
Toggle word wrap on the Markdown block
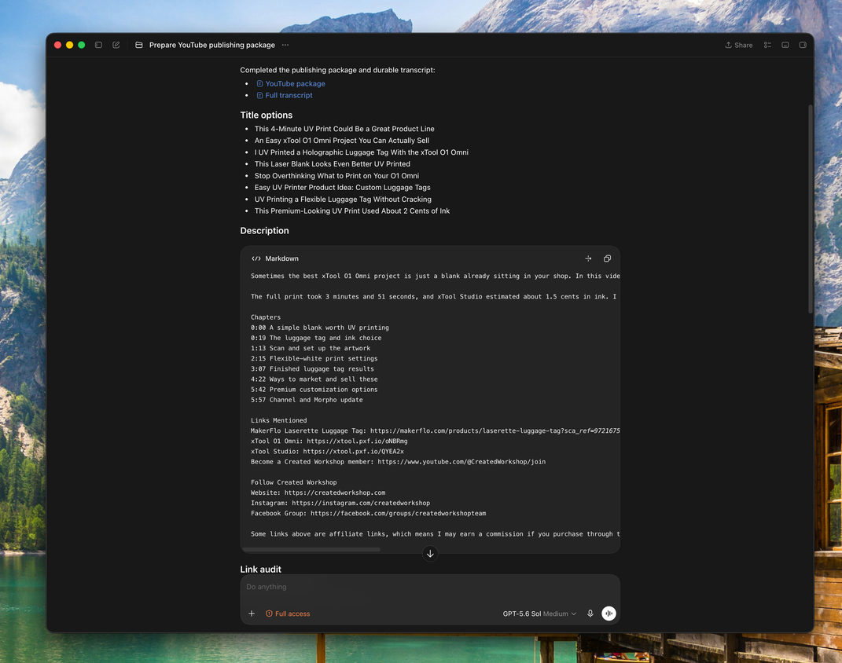(588, 258)
